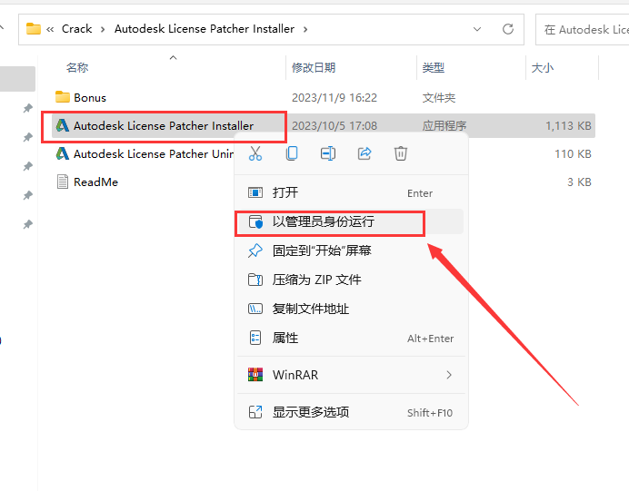Toggle sort arrow above the 名称 column
The width and height of the screenshot is (629, 491).
click(x=173, y=58)
